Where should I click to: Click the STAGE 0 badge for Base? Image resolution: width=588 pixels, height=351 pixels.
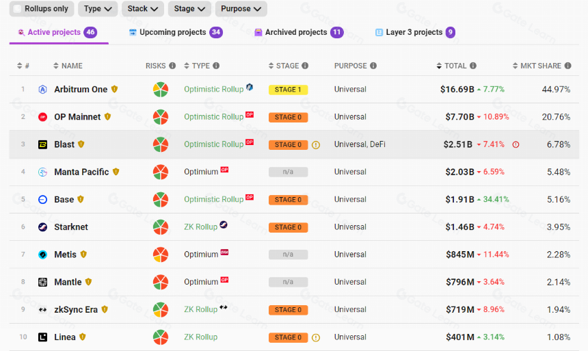(x=288, y=200)
